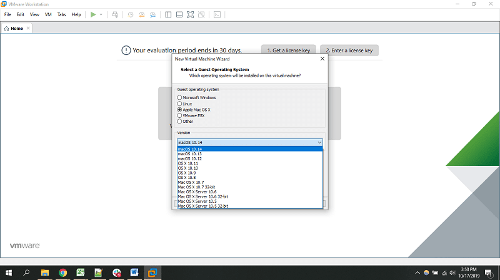Choose Mac OS X Server 10.5 64-bit entry

pos(250,201)
